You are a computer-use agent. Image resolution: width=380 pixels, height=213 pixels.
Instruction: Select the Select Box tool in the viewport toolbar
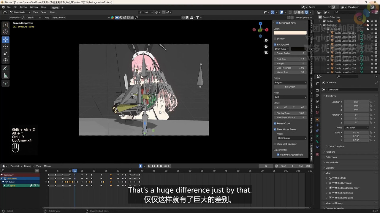click(x=6, y=25)
